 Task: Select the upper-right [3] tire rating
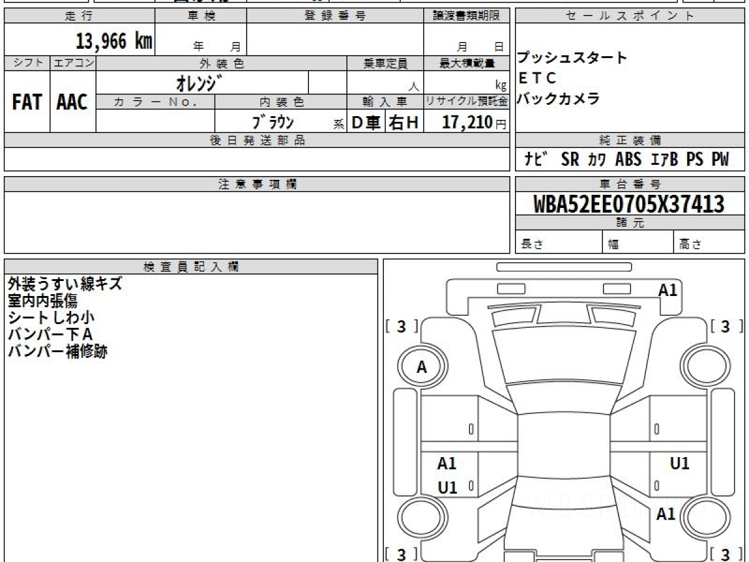[x=725, y=326]
